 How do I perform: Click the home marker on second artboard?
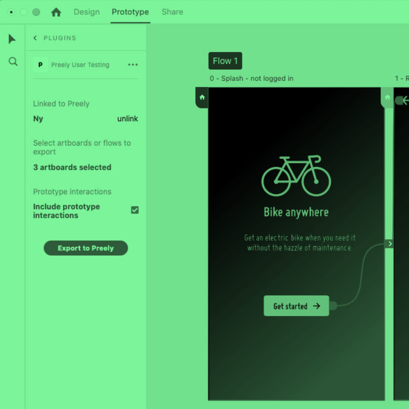tap(388, 98)
